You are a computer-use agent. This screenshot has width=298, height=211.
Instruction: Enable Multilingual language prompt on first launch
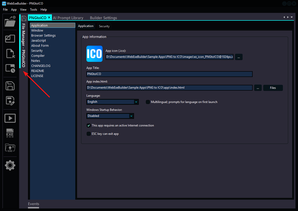tap(148, 102)
